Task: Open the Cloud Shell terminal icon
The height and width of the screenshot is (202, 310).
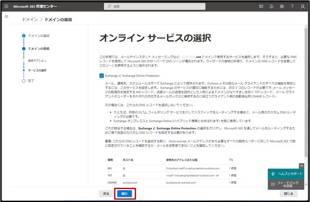Action: point(261,6)
